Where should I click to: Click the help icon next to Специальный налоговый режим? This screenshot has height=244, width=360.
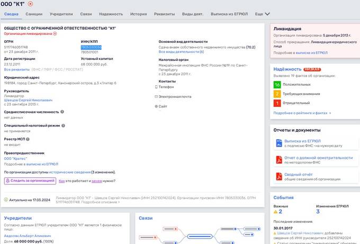(x=63, y=125)
